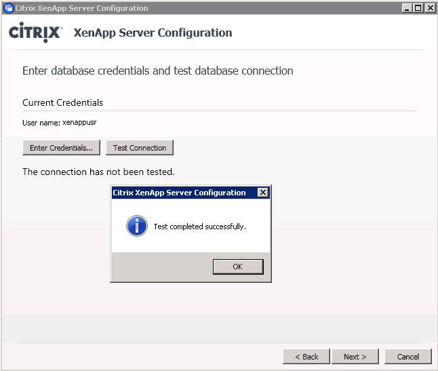Click the 'Current Credentials' section heading
Viewport: 438px width, 371px height.
coord(63,102)
